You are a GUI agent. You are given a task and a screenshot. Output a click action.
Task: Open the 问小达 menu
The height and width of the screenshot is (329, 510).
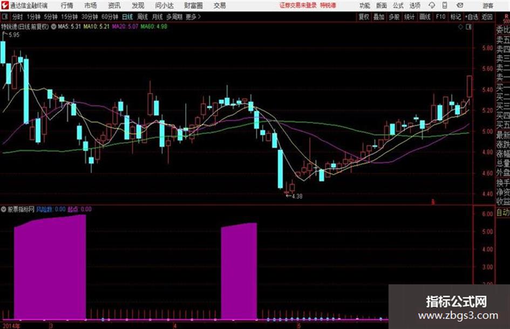click(x=164, y=5)
